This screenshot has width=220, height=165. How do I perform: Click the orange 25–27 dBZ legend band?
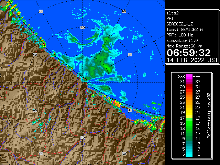(x=189, y=97)
